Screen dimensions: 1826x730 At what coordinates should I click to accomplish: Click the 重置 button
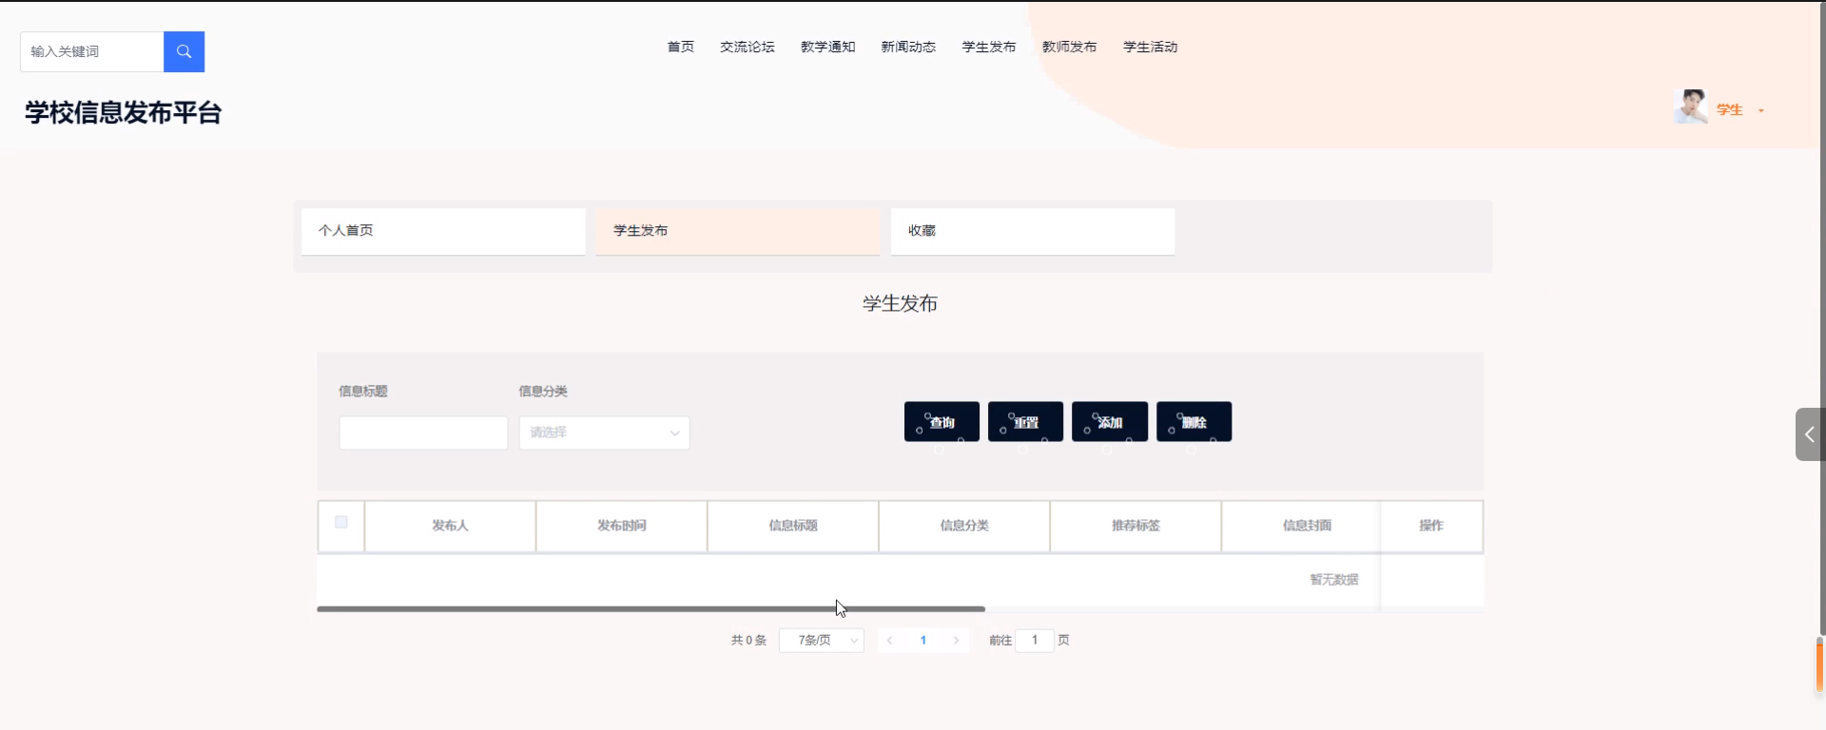[x=1025, y=422]
